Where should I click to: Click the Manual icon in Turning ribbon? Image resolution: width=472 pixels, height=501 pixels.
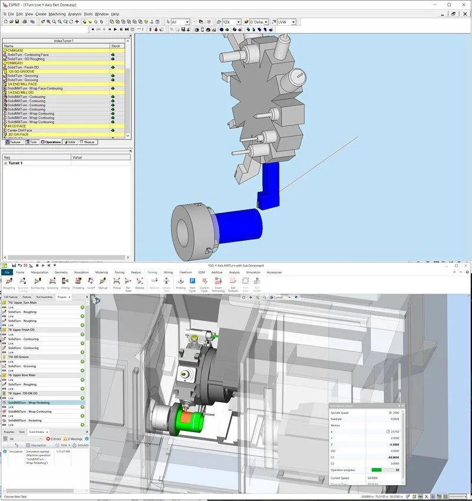(103, 283)
